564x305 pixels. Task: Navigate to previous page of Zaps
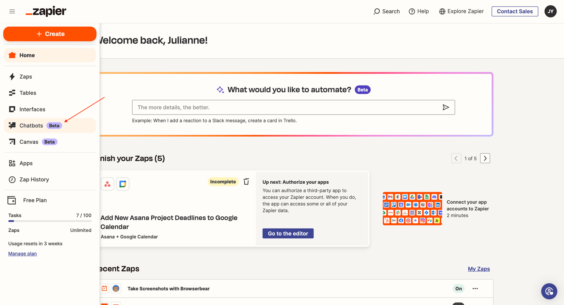pyautogui.click(x=456, y=158)
